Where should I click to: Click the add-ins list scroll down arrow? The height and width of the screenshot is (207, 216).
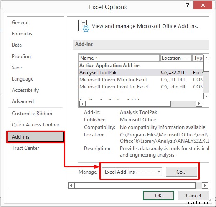(206, 96)
